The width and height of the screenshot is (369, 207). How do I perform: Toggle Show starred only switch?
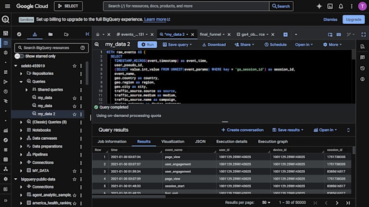click(19, 56)
